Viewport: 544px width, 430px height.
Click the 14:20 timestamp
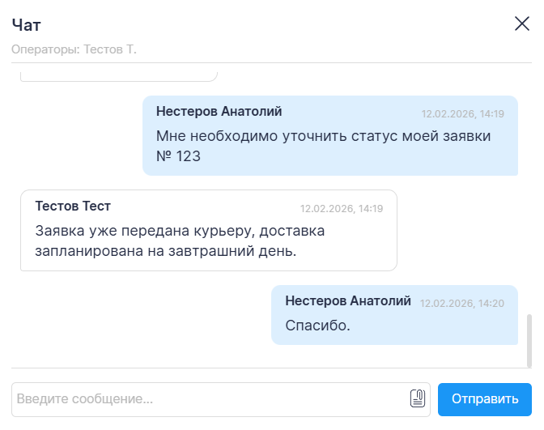coord(462,303)
